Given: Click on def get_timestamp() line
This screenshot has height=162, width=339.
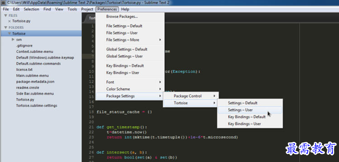Looking at the screenshot, I should (x=122, y=127).
